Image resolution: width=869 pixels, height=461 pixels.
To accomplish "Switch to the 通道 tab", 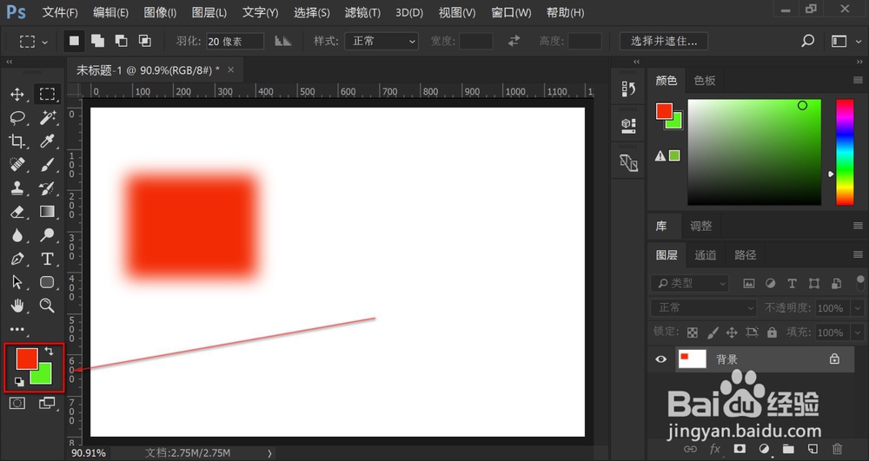I will (706, 255).
